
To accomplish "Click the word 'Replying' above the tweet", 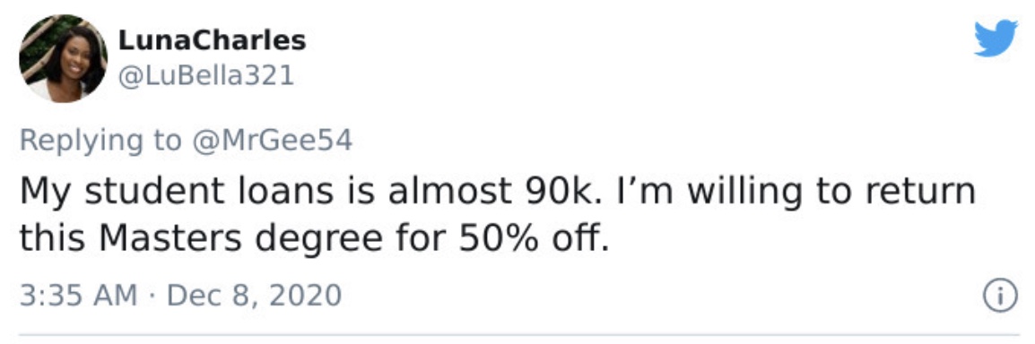I will (x=78, y=141).
